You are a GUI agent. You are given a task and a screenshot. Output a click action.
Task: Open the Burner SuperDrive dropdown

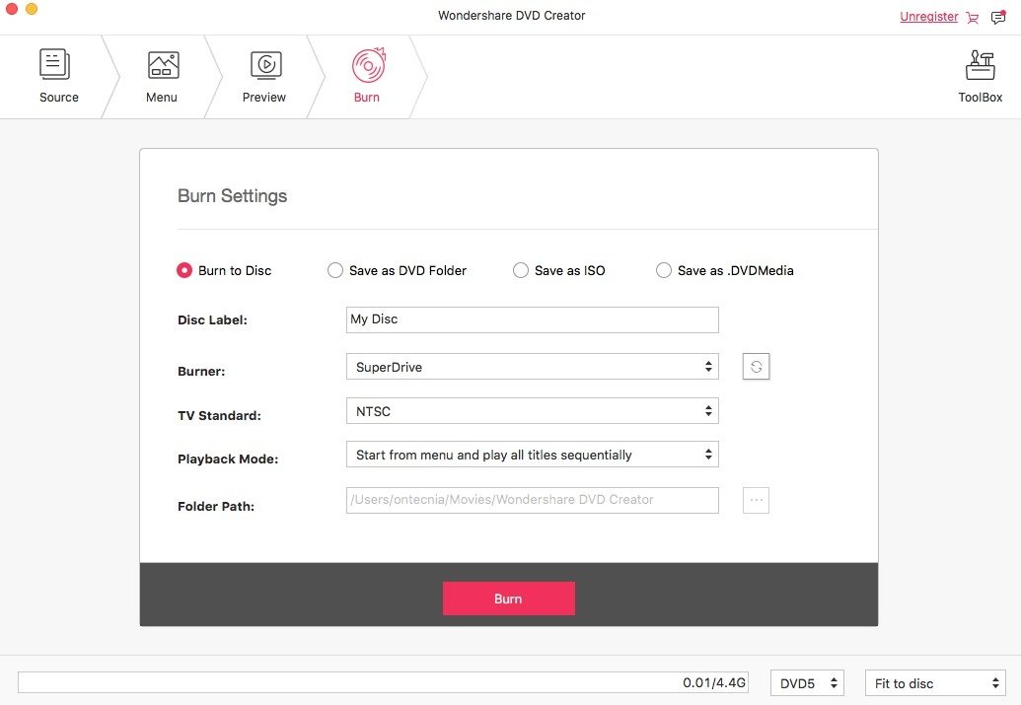(x=532, y=367)
